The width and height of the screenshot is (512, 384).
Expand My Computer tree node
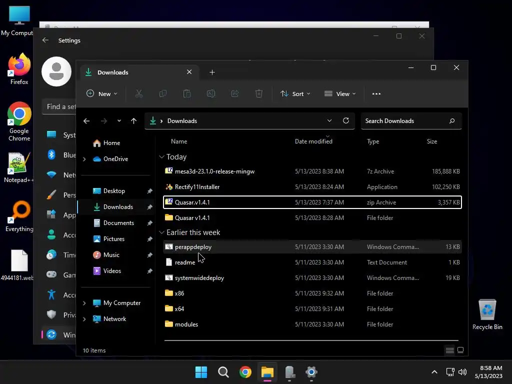coord(84,303)
